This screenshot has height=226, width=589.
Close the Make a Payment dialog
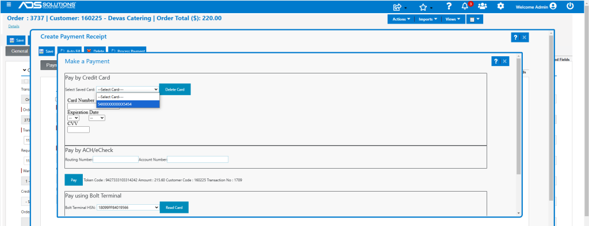(x=505, y=61)
